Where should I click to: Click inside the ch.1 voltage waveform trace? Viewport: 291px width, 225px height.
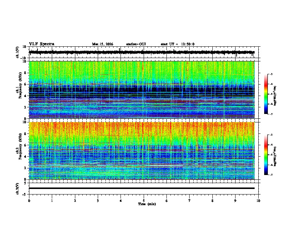[x=141, y=52]
